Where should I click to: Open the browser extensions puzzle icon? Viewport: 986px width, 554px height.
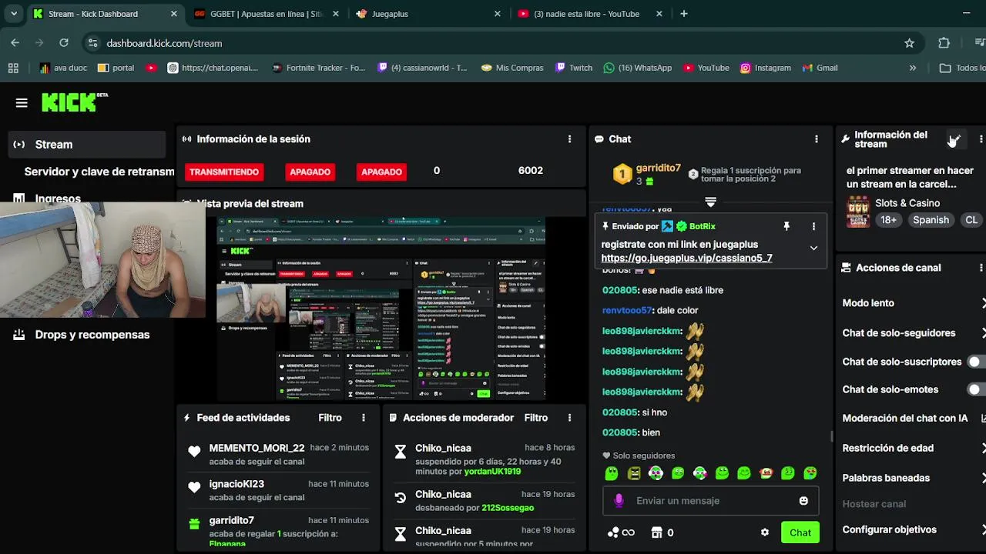pos(944,43)
